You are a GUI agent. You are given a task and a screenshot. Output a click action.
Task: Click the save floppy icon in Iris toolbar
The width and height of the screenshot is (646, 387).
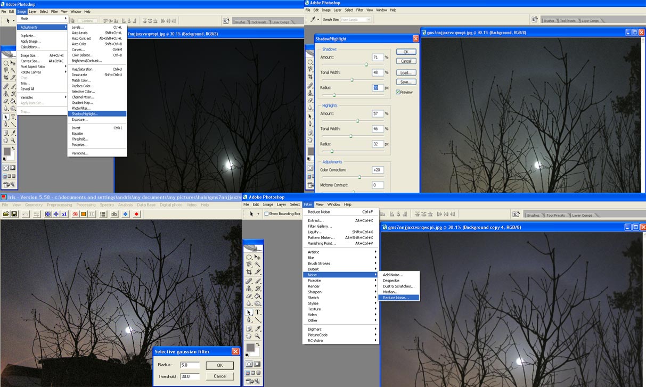coord(15,214)
